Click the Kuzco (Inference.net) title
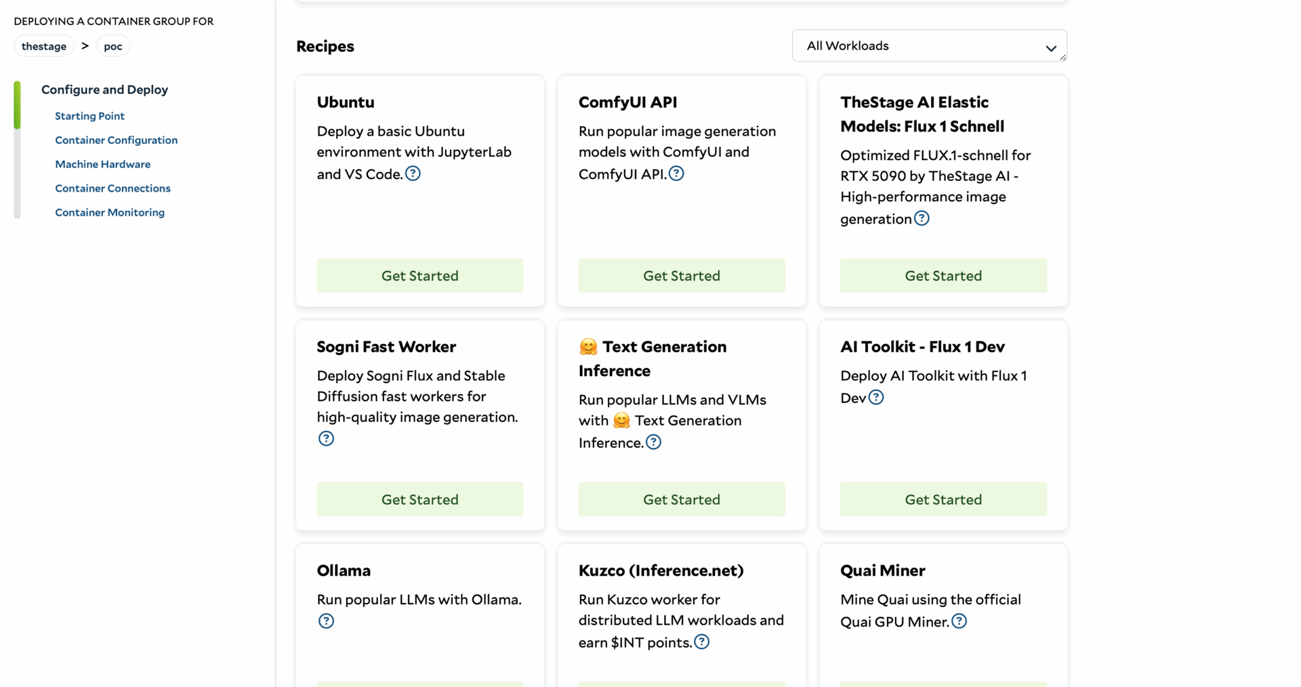Screen dimensions: 1301x687 coord(661,570)
